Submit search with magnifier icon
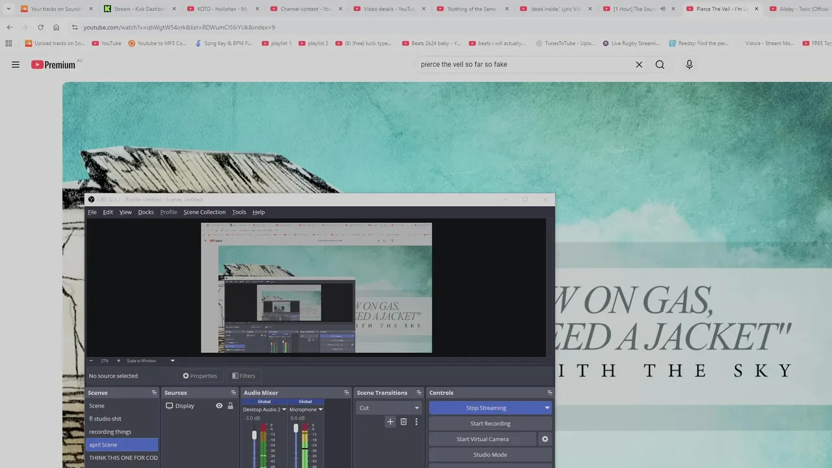This screenshot has width=832, height=468. pos(660,64)
